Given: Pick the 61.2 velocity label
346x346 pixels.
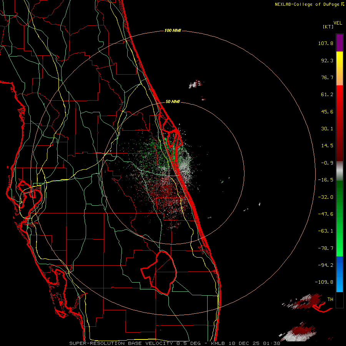Looking at the screenshot, I should (327, 95).
